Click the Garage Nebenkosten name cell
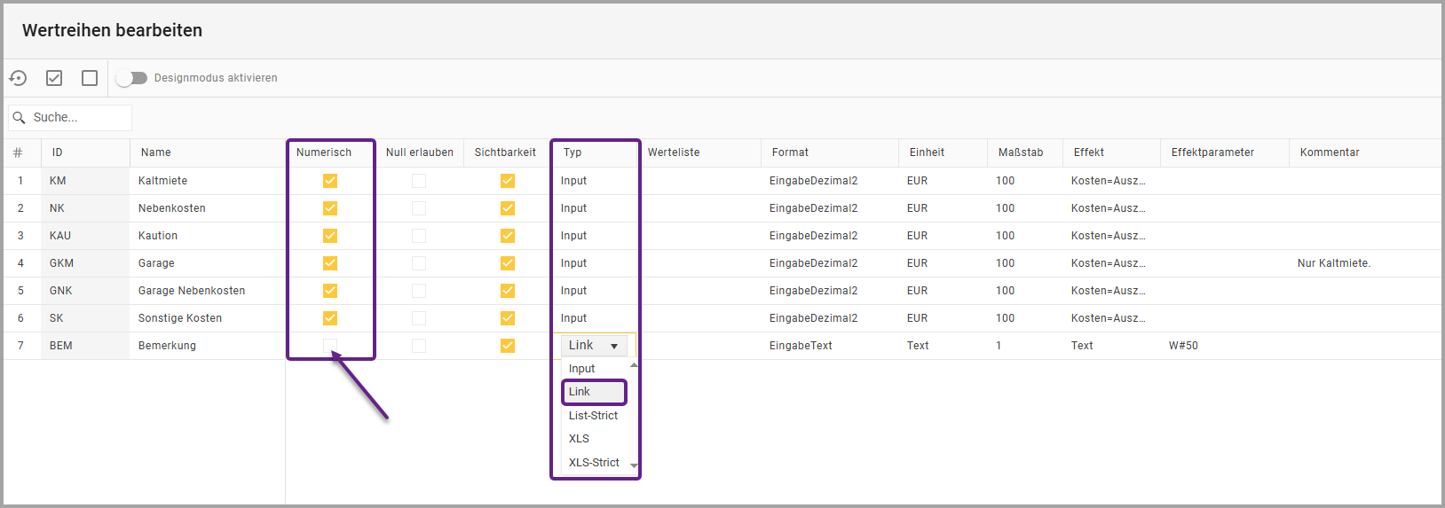1445x508 pixels. 192,291
